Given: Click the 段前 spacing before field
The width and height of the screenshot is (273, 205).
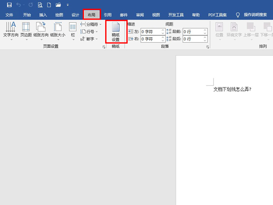Looking at the screenshot, I should [193, 31].
